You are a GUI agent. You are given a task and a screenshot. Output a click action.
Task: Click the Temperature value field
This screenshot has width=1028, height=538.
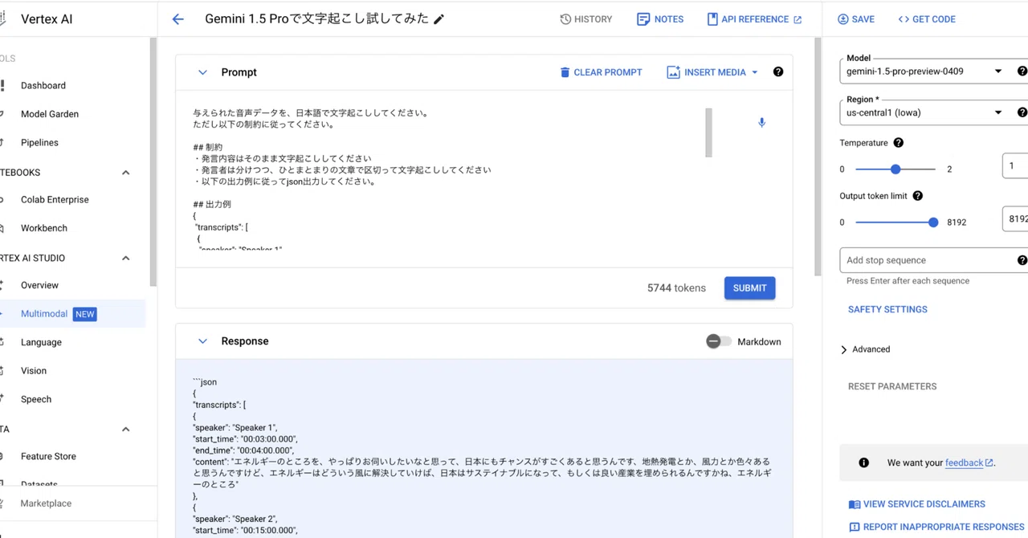(1015, 165)
